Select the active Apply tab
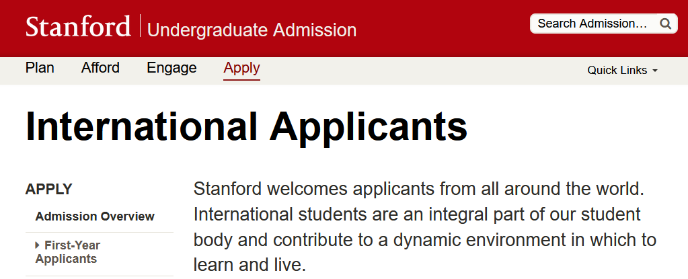 pyautogui.click(x=241, y=68)
